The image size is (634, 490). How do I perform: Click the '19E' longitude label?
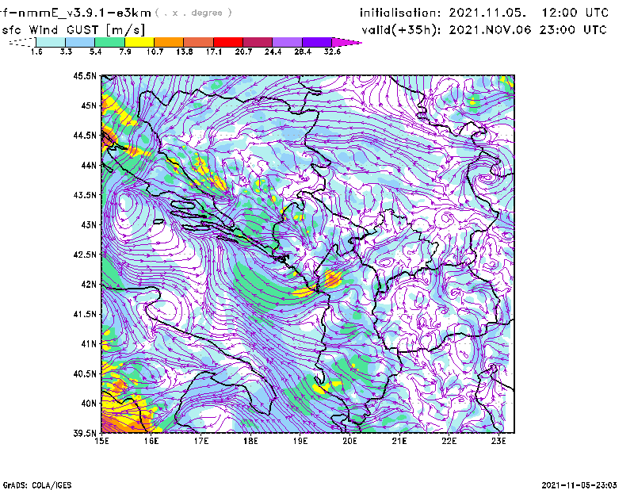(300, 441)
